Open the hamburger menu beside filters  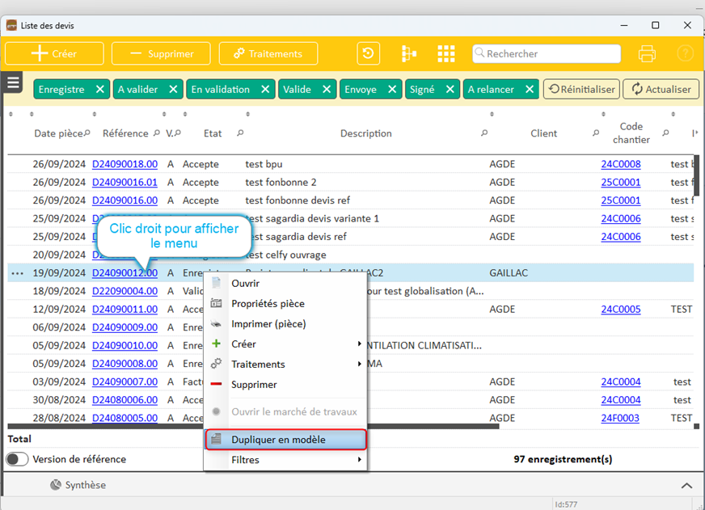pos(14,82)
